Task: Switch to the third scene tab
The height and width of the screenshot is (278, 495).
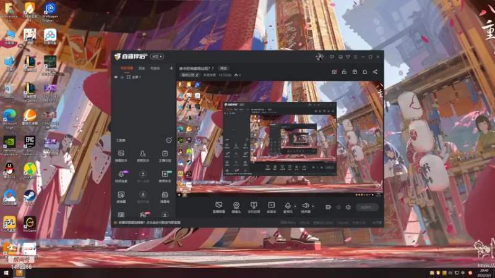Action: 155,68
